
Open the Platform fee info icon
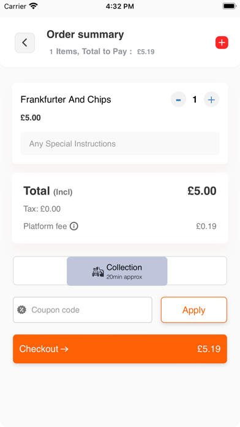point(74,226)
